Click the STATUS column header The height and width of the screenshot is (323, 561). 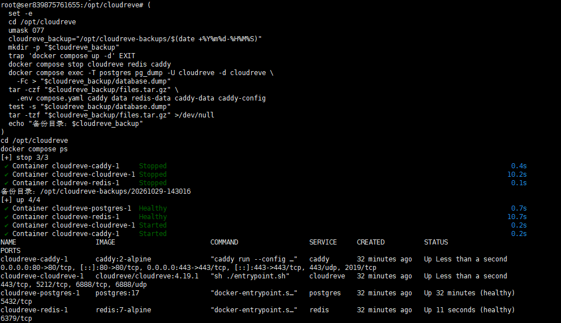click(x=436, y=242)
